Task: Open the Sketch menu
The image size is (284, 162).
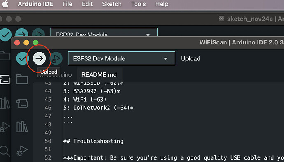Action: click(x=112, y=4)
